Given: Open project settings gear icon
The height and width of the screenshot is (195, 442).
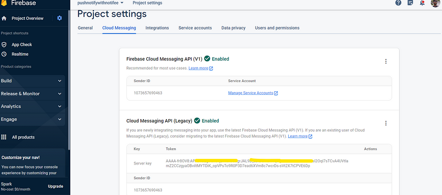Looking at the screenshot, I should coord(60,19).
